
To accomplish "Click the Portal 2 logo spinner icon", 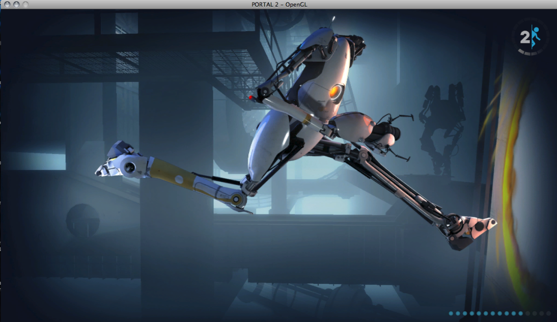I will pos(531,37).
